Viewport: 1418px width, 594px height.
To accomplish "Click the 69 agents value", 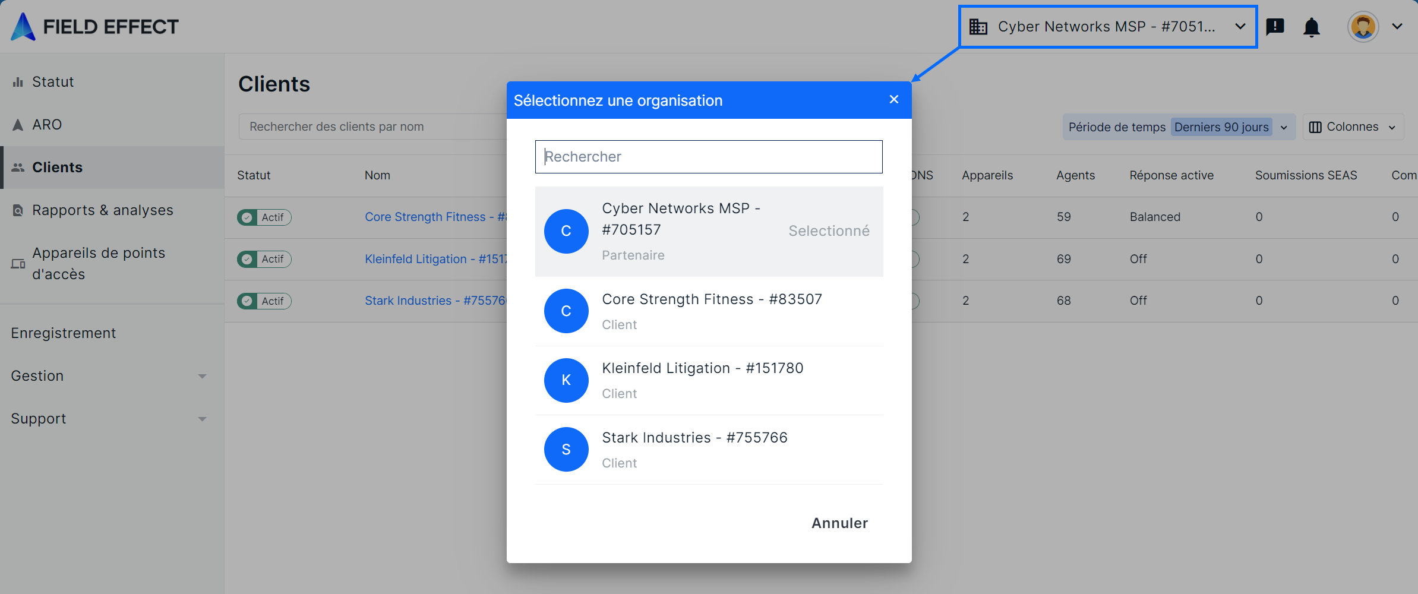I will (x=1063, y=259).
